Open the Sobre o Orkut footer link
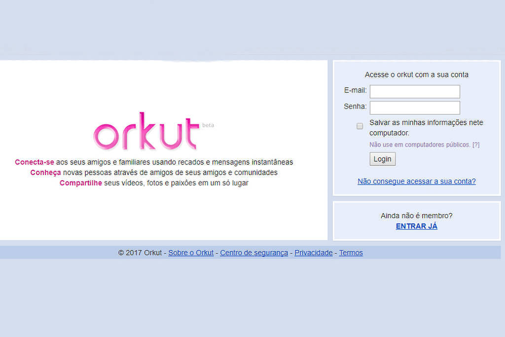Image resolution: width=505 pixels, height=337 pixels. point(191,253)
